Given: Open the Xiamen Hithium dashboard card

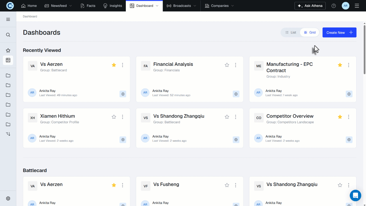Looking at the screenshot, I should (x=77, y=128).
